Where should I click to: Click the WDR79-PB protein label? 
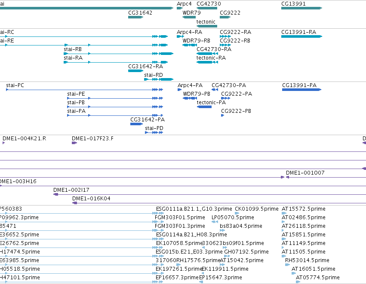coord(197,94)
